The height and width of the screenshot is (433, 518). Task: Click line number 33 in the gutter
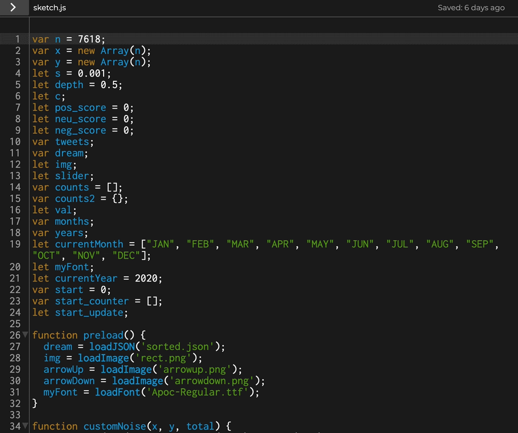coord(15,415)
